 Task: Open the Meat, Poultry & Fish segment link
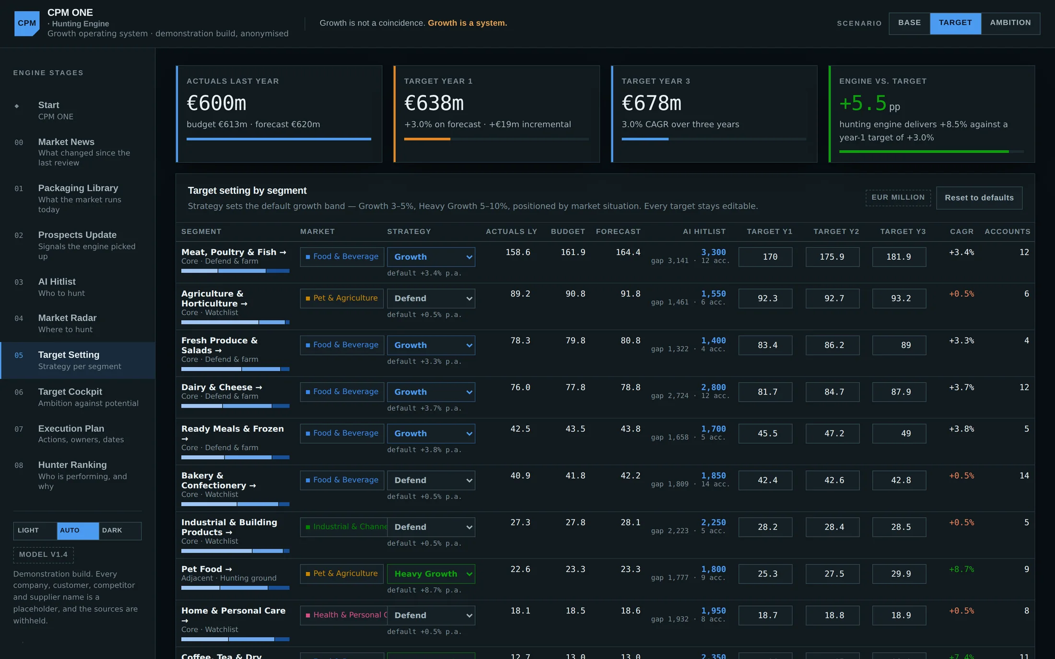234,252
